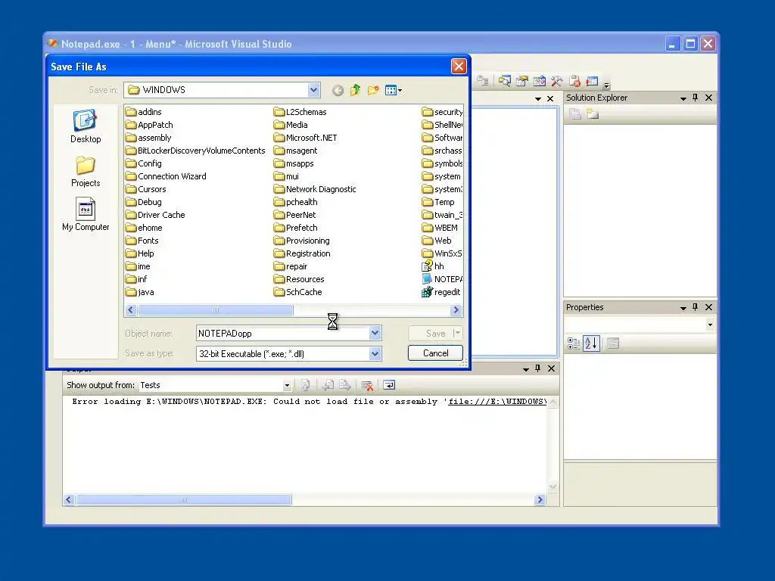Create a new folder in WINDOWS
Viewport: 775px width, 581px height.
pyautogui.click(x=373, y=90)
